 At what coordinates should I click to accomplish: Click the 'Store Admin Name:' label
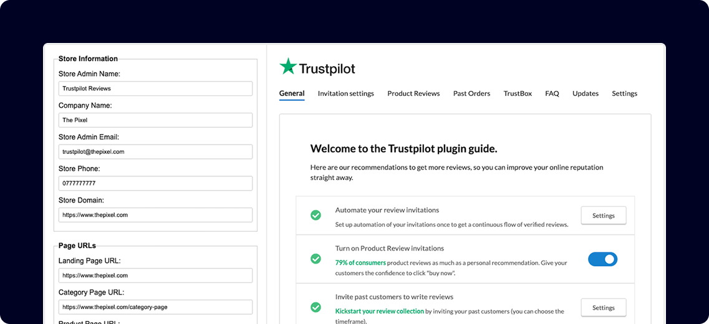coord(90,74)
